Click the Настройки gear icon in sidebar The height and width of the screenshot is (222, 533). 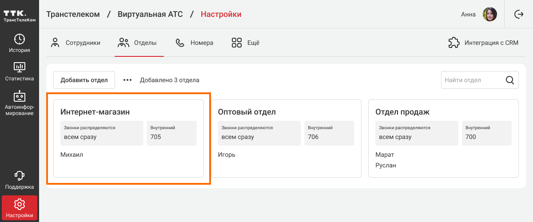click(20, 204)
